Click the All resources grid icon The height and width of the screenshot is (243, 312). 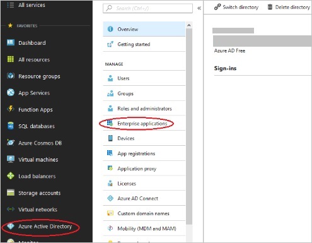11,59
